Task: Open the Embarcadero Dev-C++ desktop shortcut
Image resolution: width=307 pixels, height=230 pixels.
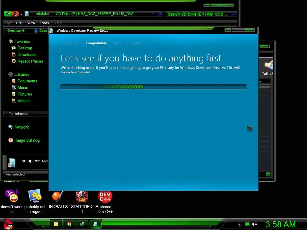Action: tap(105, 202)
